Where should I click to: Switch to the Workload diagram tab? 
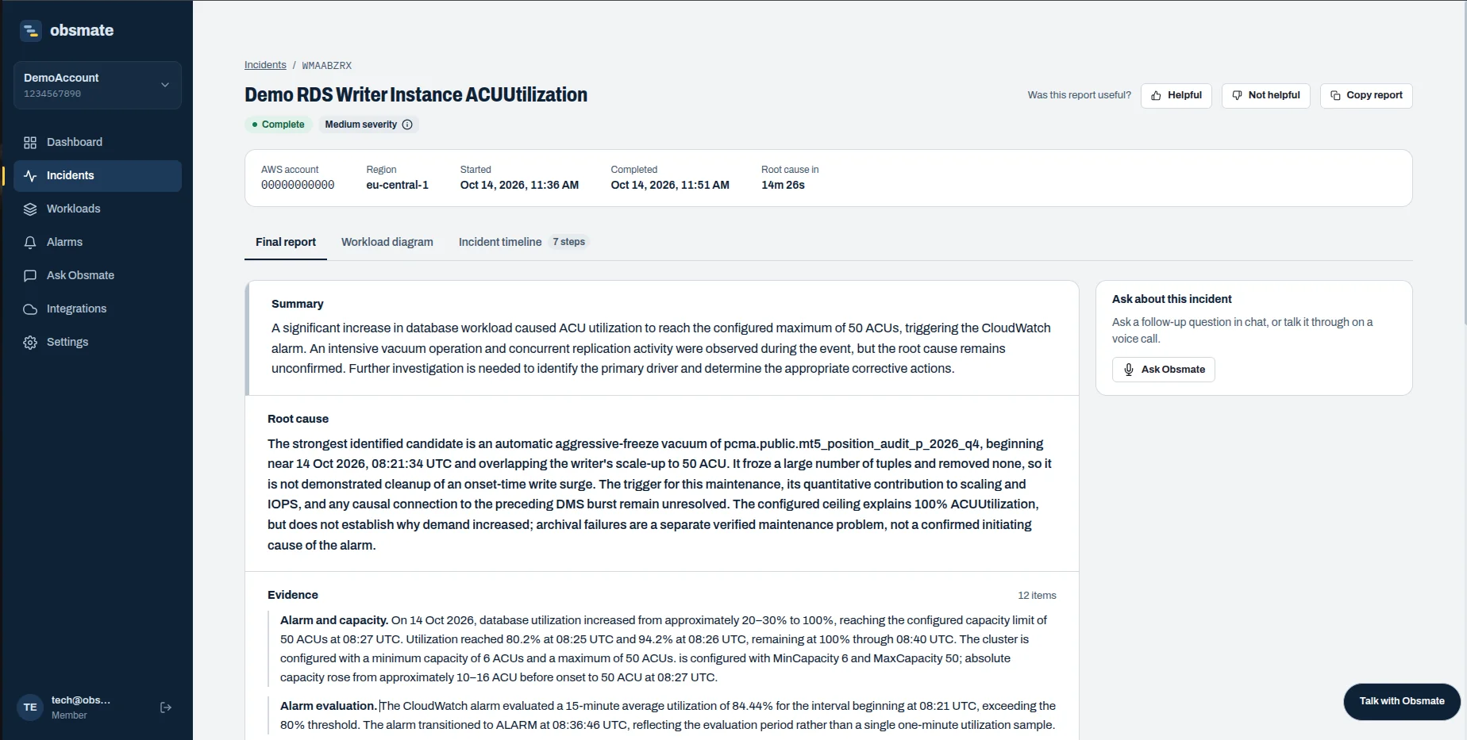tap(387, 242)
